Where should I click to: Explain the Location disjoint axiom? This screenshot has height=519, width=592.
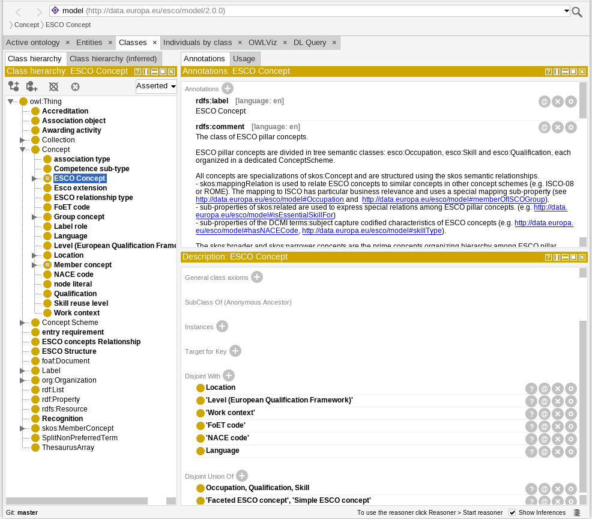(x=531, y=388)
